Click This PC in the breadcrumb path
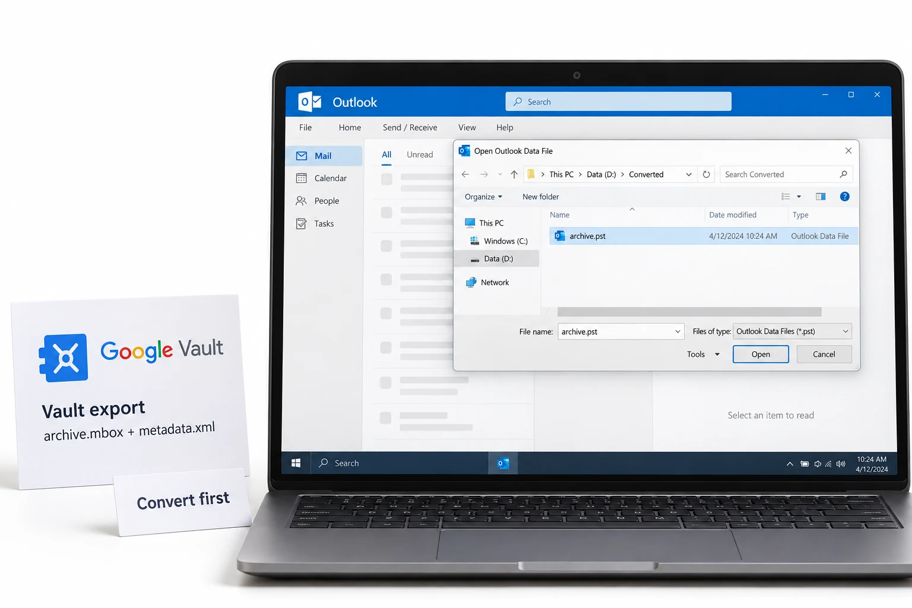Image resolution: width=912 pixels, height=608 pixels. [x=561, y=175]
